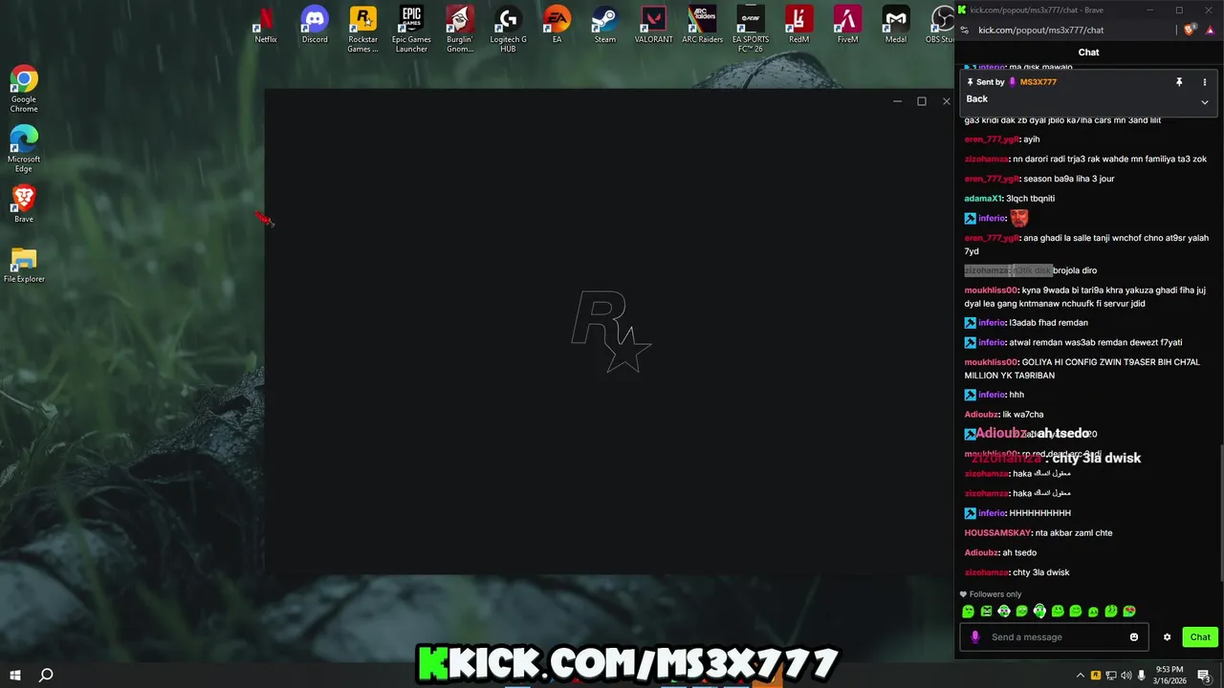Open the Medal desktop shortcut
Viewport: 1224px width, 688px height.
896,26
